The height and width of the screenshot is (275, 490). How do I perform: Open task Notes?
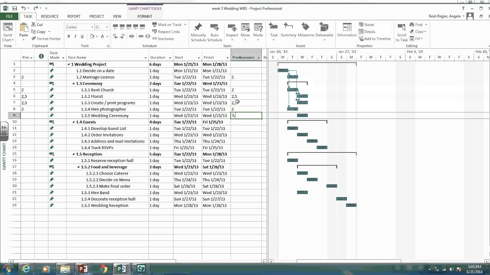click(x=366, y=24)
